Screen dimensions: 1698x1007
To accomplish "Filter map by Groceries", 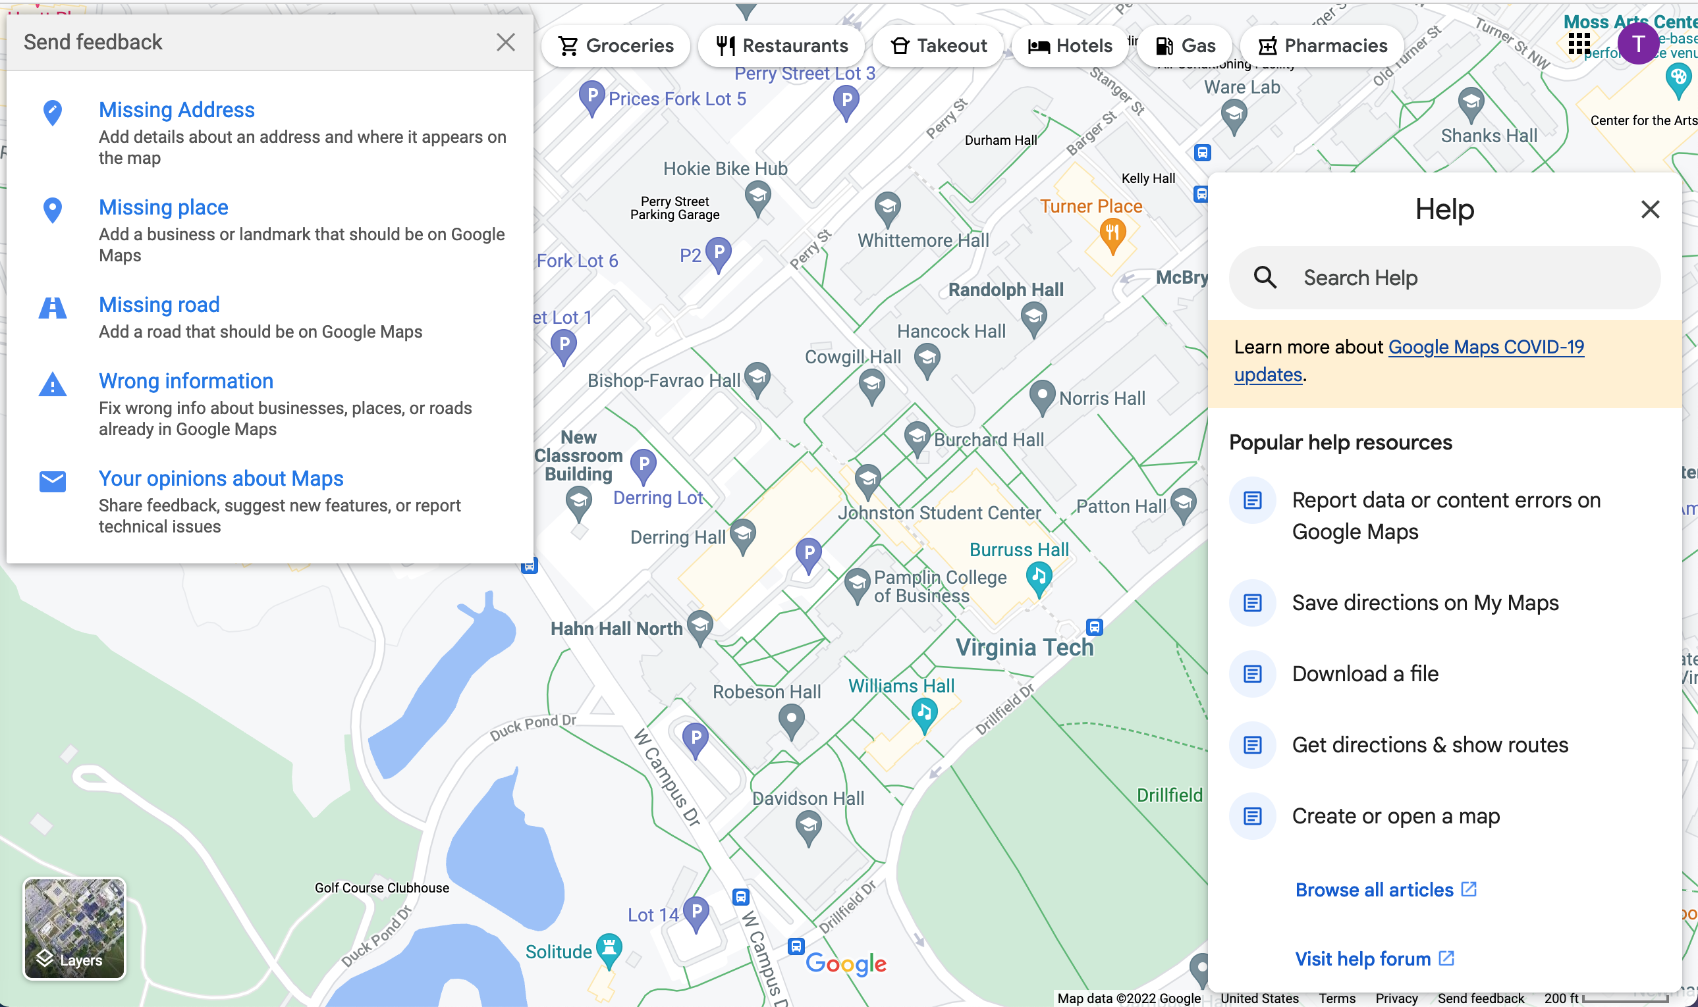I will coord(616,45).
